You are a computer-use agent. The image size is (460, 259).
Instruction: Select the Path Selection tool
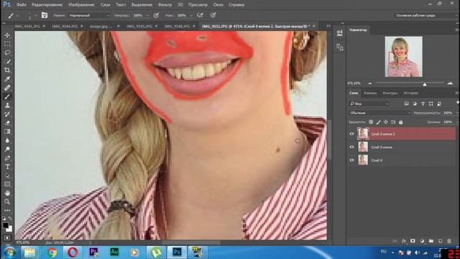click(x=7, y=176)
